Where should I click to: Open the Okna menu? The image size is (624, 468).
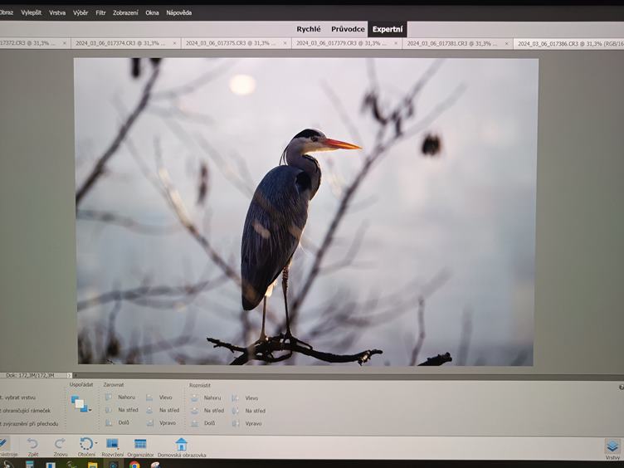152,12
